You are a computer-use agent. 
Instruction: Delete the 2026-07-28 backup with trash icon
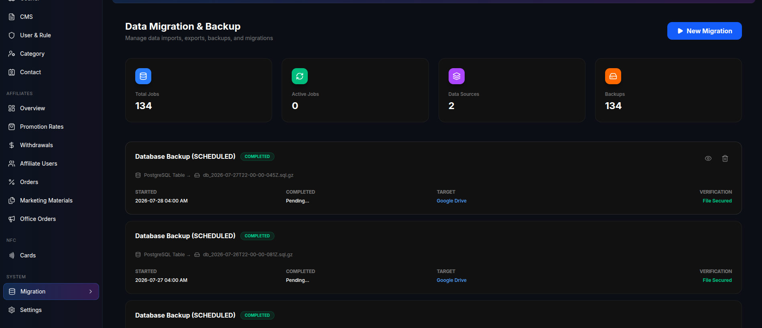725,158
